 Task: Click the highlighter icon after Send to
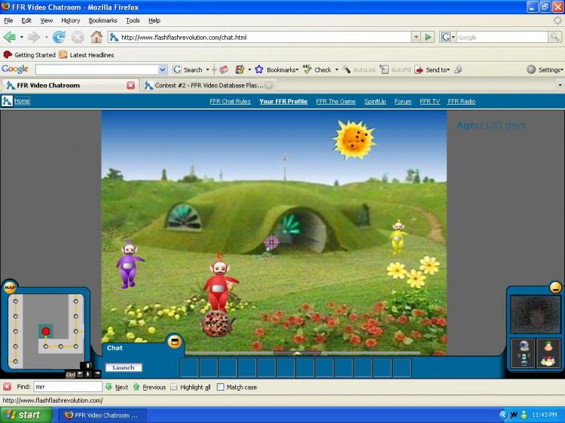[x=458, y=69]
